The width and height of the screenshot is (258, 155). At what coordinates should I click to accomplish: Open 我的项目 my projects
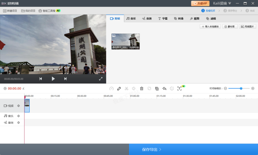(28, 11)
